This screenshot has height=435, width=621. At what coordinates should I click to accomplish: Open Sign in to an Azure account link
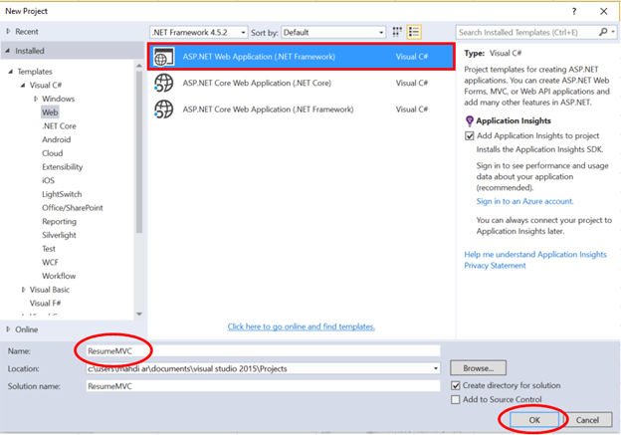(x=524, y=201)
